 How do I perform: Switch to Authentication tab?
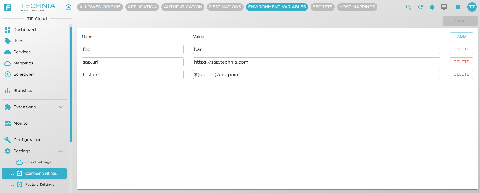coord(183,7)
